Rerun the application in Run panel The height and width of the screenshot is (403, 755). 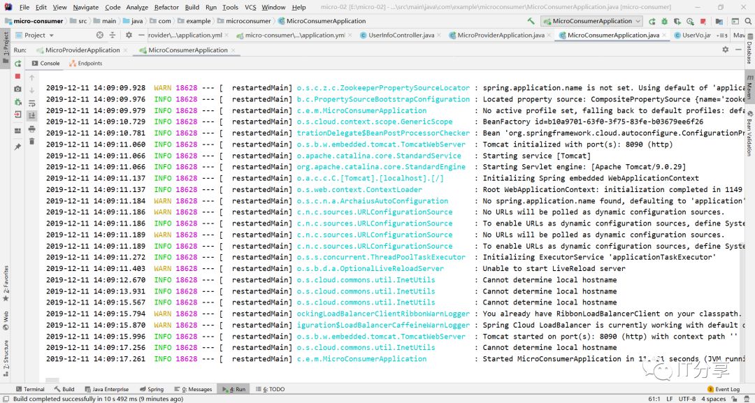coord(17,64)
